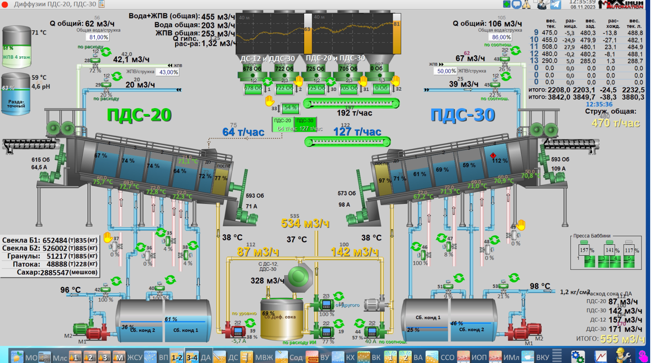Open pump M1 near Сб. конд 2 tank
The image size is (651, 363).
click(96, 333)
